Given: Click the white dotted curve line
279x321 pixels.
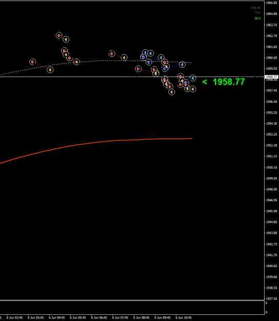Looking at the screenshot, I should [96, 61].
